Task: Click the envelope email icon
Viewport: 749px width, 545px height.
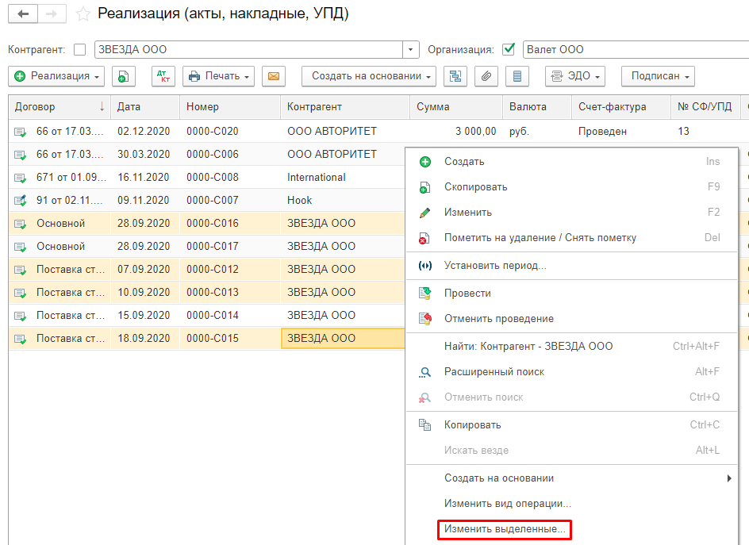Action: click(273, 76)
